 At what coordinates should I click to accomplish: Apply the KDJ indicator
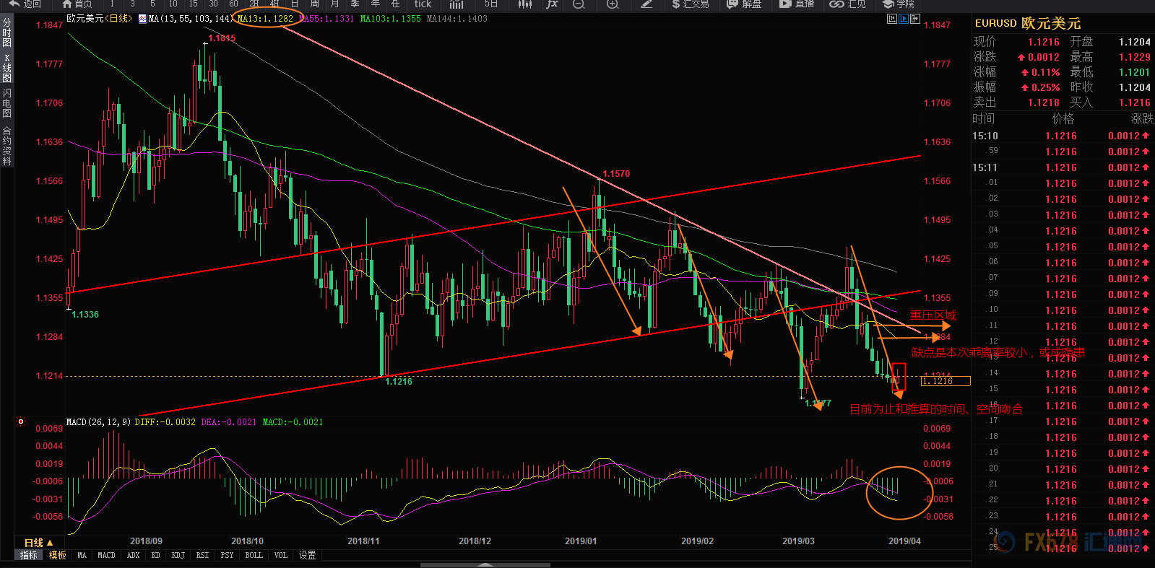pyautogui.click(x=178, y=555)
